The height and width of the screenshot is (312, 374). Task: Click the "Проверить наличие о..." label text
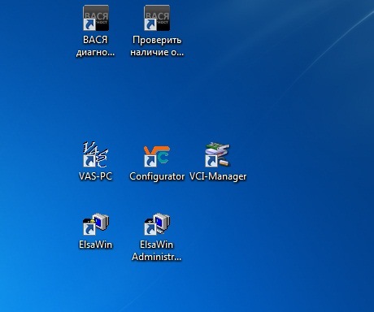tap(157, 45)
